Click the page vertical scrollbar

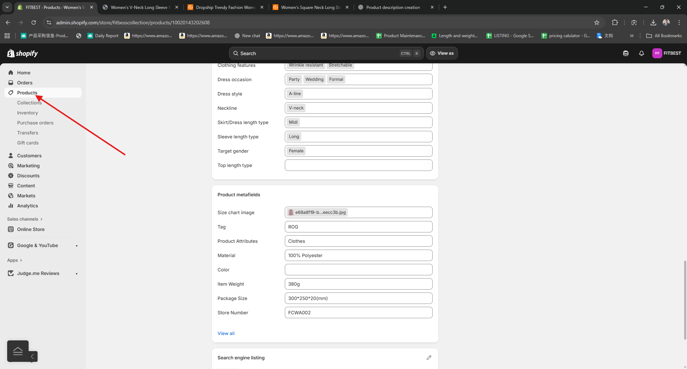tap(685, 300)
